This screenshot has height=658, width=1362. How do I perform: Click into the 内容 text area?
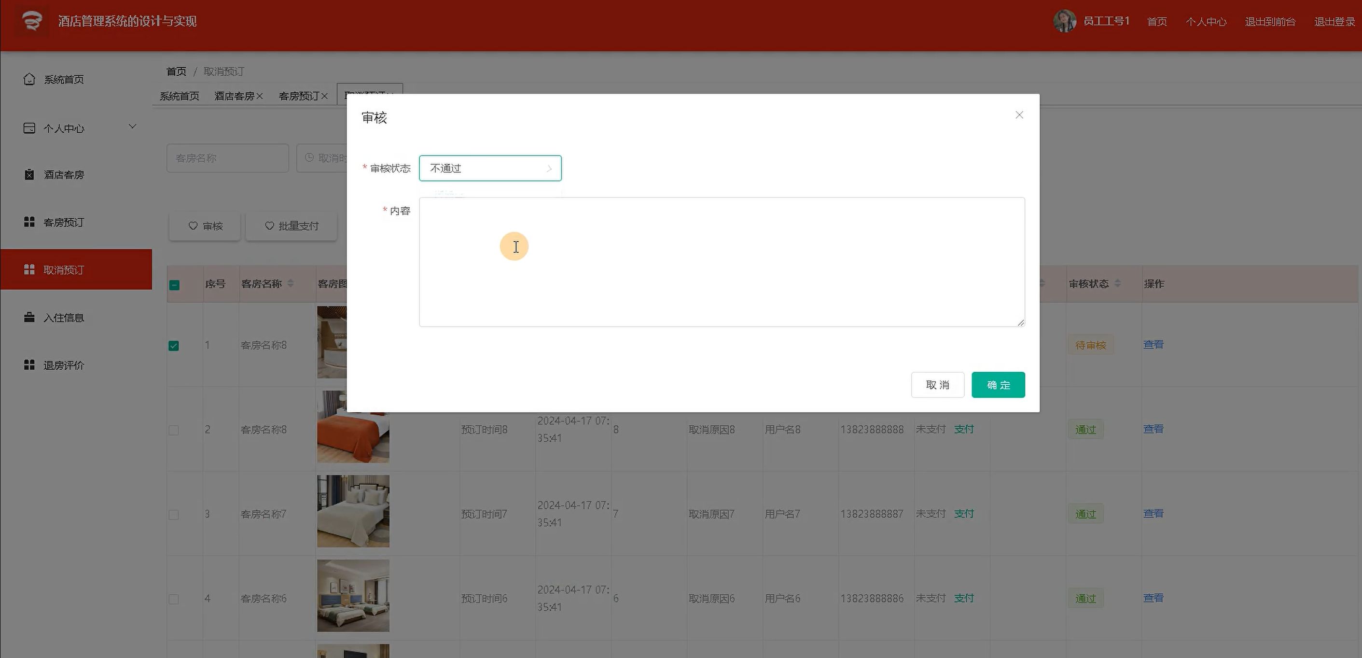(722, 262)
